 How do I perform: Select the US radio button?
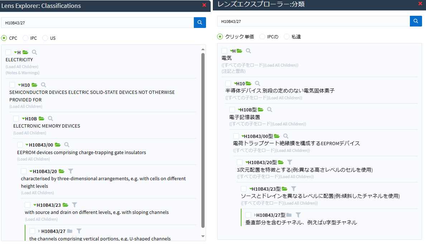(45, 38)
